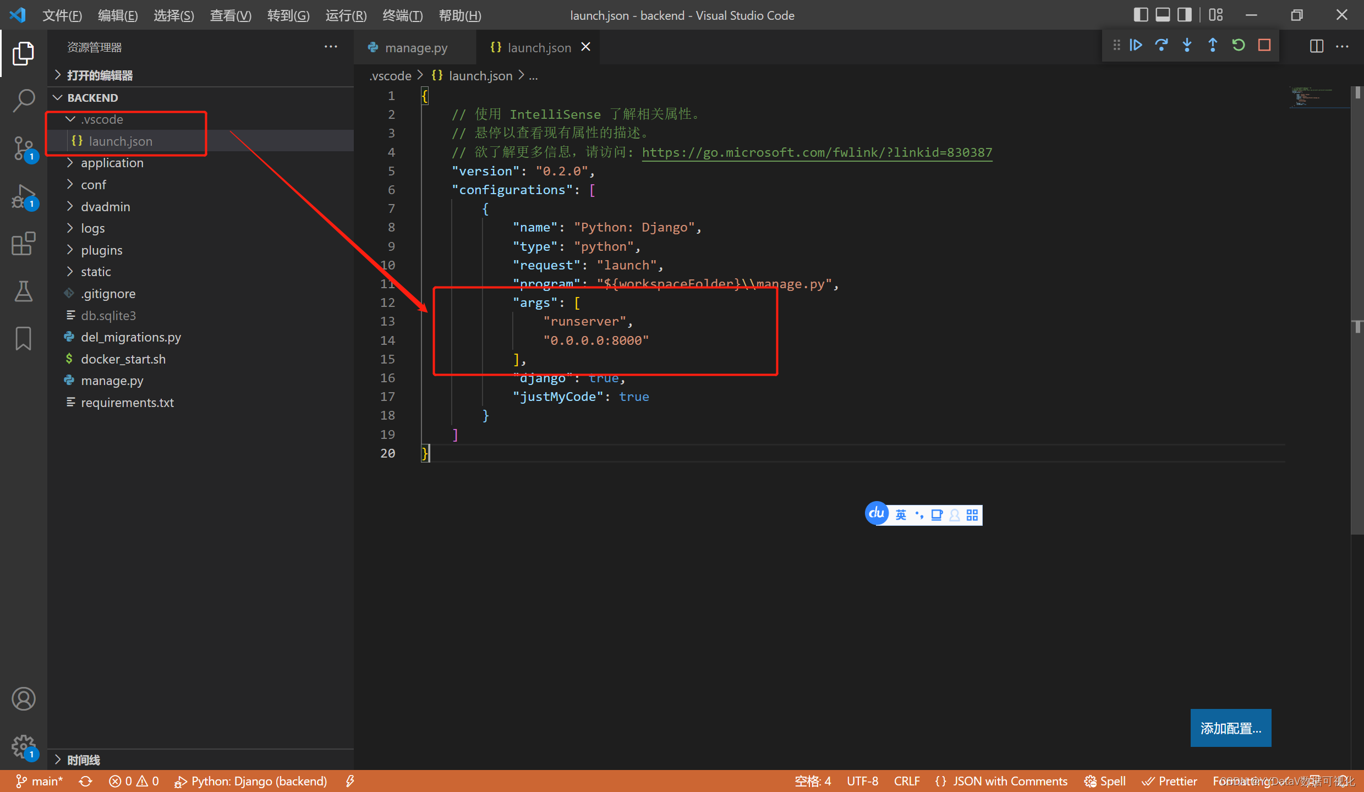Restart the debug session
This screenshot has width=1364, height=792.
point(1239,45)
